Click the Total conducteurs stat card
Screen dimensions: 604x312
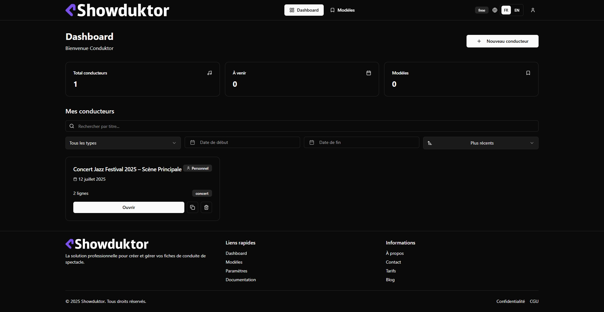pos(143,79)
